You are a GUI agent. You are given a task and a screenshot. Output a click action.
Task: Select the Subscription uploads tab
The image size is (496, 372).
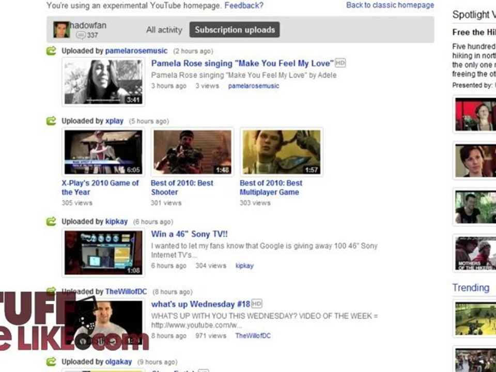pyautogui.click(x=235, y=30)
